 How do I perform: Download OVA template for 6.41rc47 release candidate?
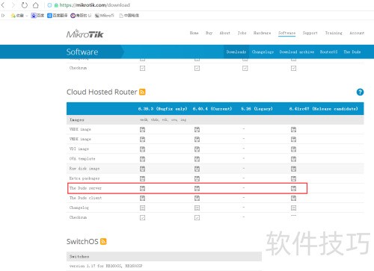[x=293, y=159]
